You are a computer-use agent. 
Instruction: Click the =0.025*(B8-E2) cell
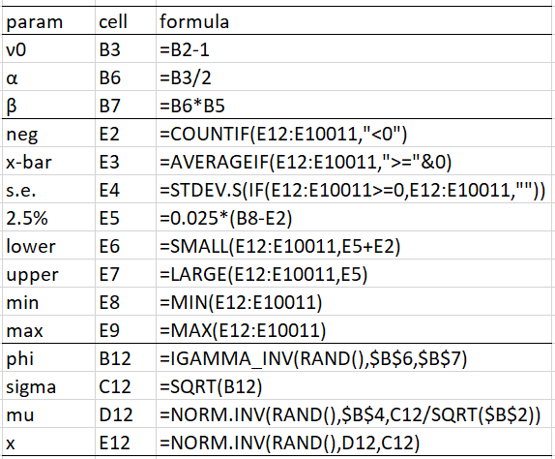(x=354, y=217)
